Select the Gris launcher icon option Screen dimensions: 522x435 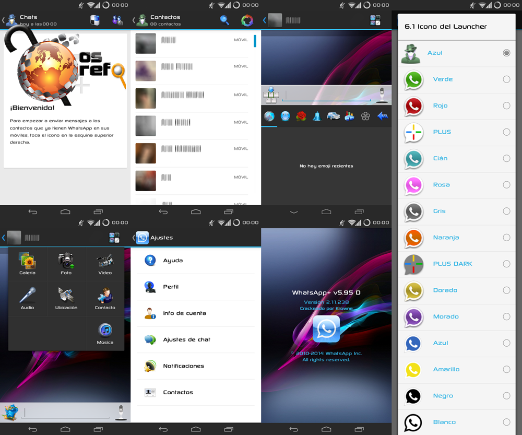coord(457,211)
